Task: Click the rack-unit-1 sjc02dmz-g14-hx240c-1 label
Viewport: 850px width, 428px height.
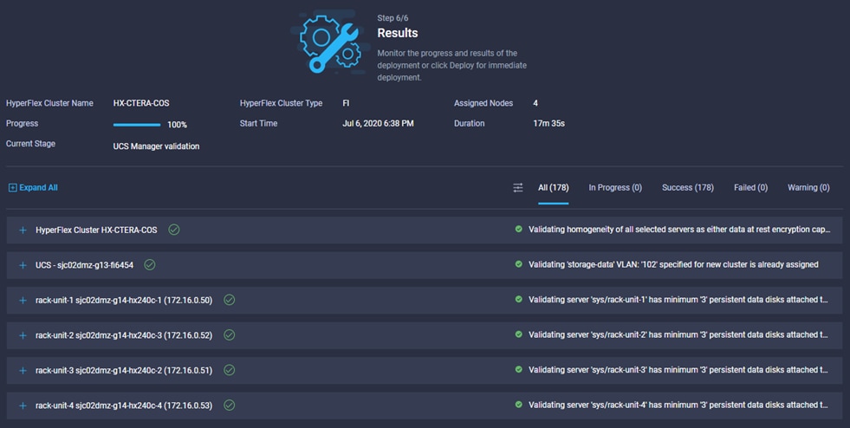Action: point(124,300)
